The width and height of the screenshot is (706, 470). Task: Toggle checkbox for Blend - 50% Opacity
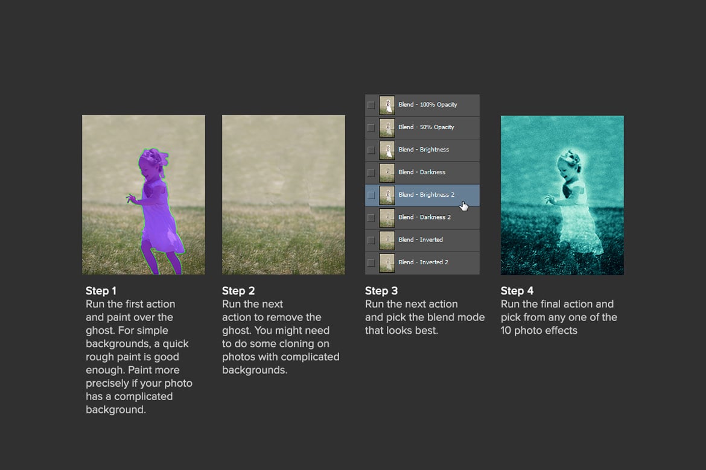coord(371,127)
